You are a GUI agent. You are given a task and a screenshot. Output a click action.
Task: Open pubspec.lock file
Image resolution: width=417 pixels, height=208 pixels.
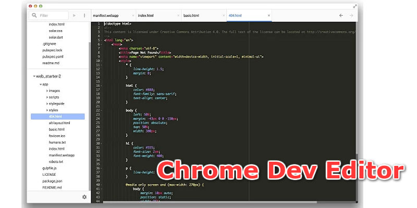(x=52, y=50)
